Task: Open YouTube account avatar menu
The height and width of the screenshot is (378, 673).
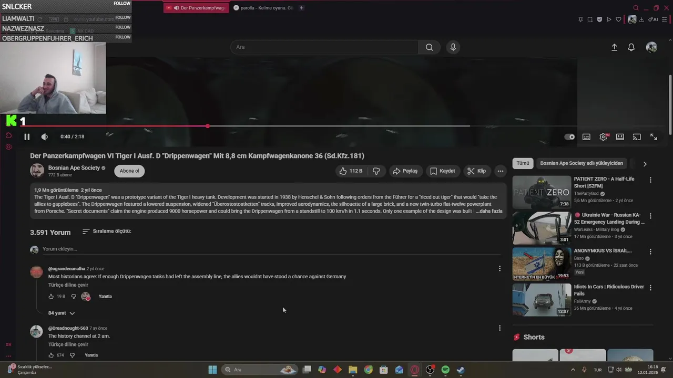Action: pos(651,47)
